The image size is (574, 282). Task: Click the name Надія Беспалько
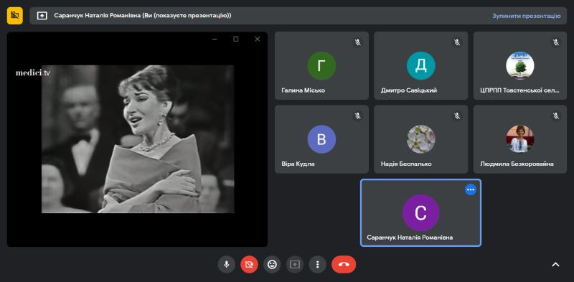point(406,164)
